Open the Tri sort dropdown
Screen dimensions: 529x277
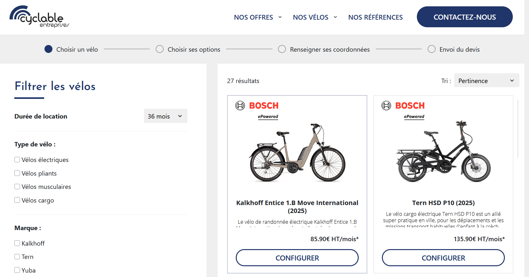[486, 81]
